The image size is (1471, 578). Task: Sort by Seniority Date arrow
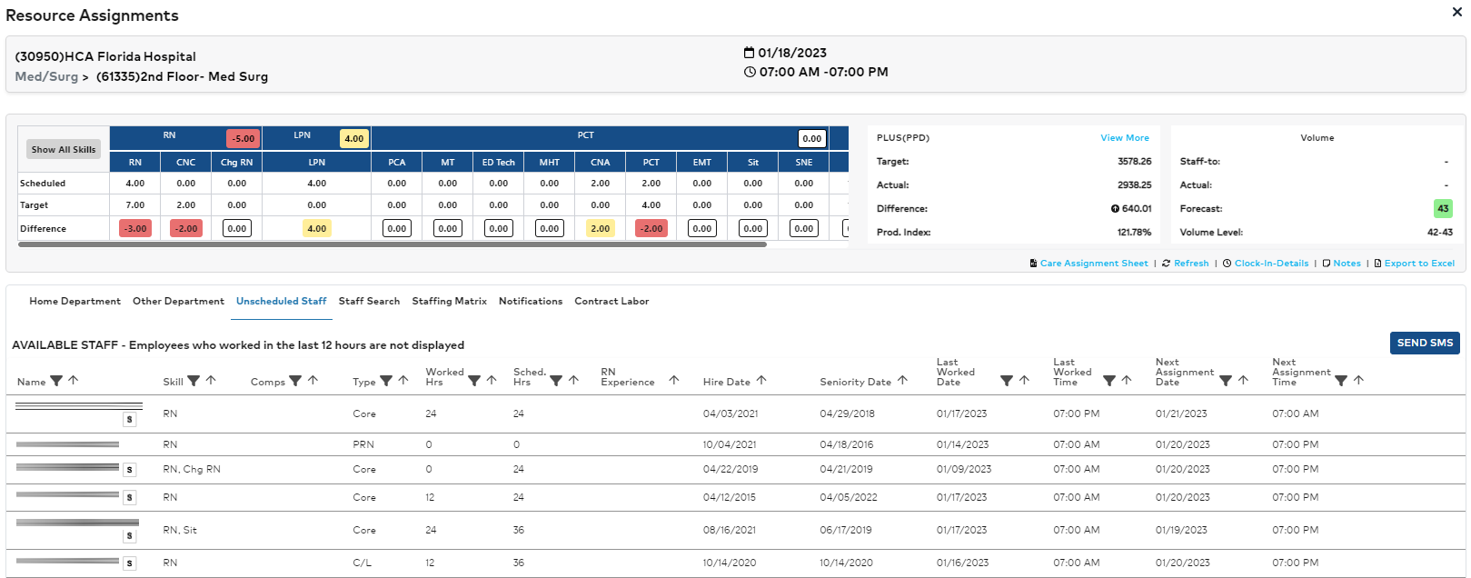(902, 381)
